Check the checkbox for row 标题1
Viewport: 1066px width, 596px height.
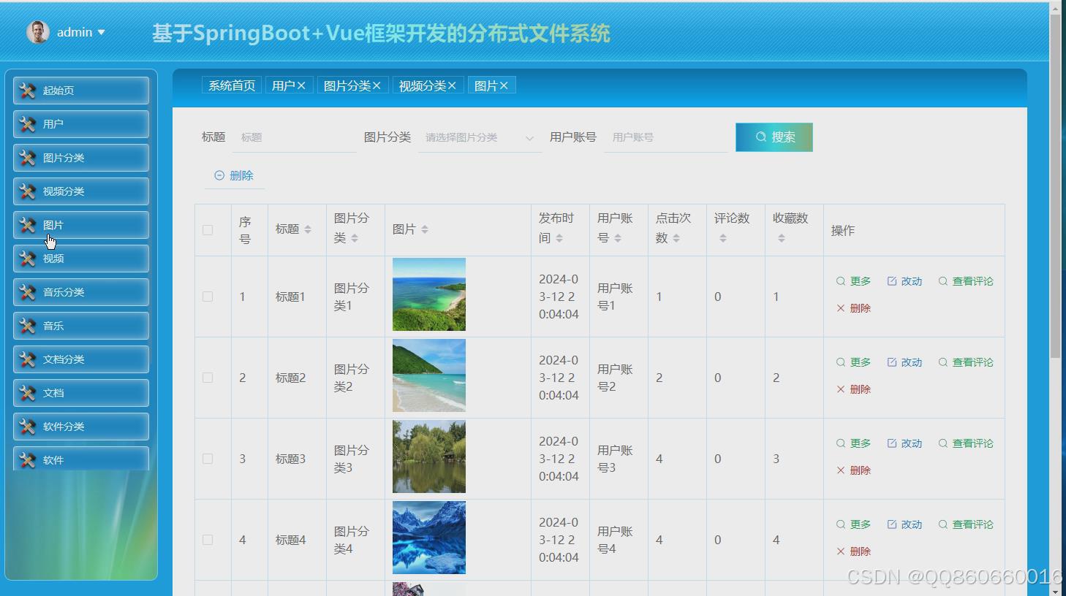(x=207, y=297)
